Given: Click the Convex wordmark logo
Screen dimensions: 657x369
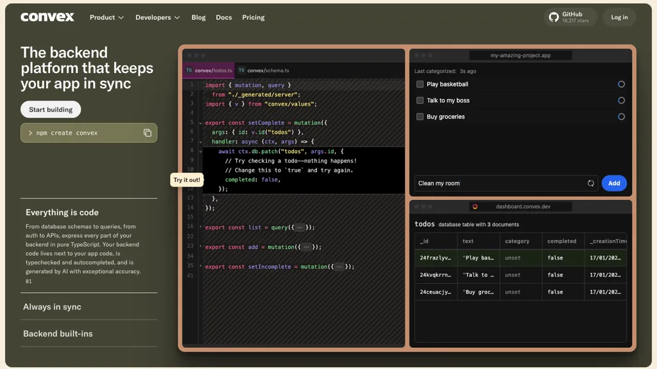Looking at the screenshot, I should pos(47,17).
